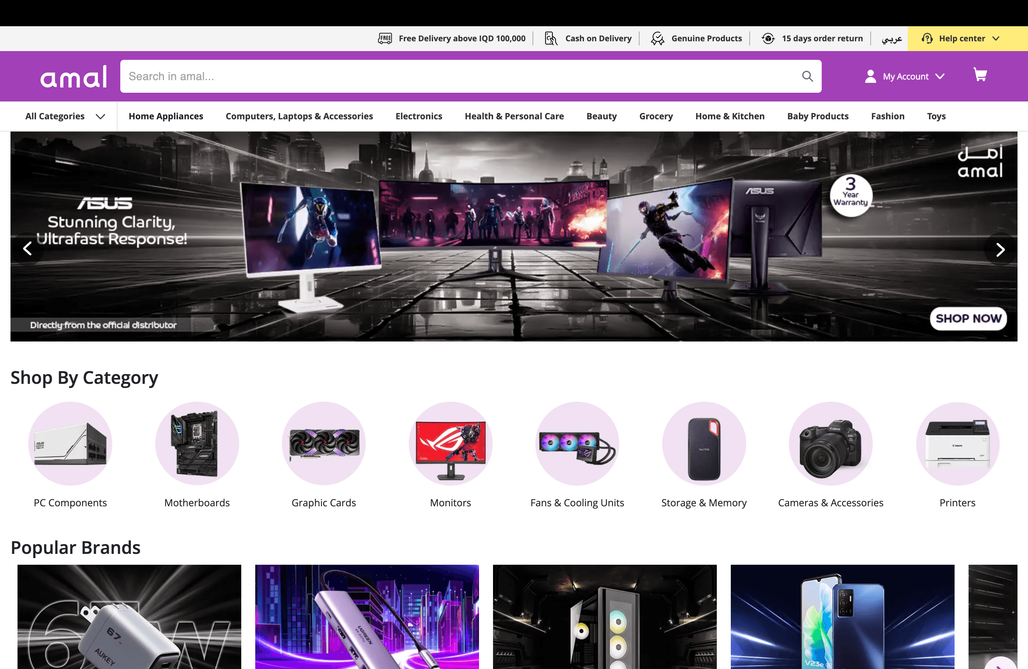The width and height of the screenshot is (1028, 669).
Task: Open Electronics menu
Action: (x=419, y=116)
